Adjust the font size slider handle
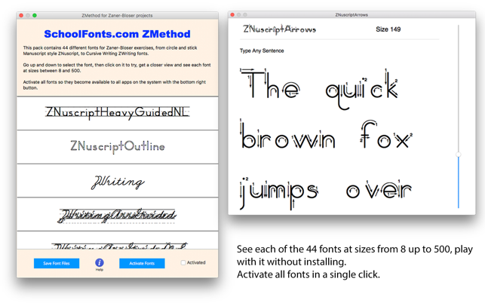Image resolution: width=485 pixels, height=303 pixels. 459,155
